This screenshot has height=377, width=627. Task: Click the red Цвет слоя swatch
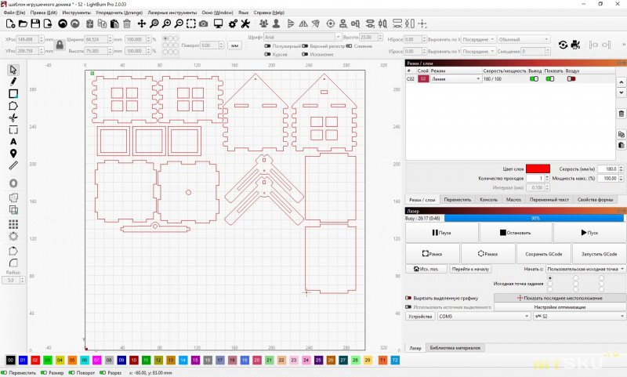coord(538,169)
